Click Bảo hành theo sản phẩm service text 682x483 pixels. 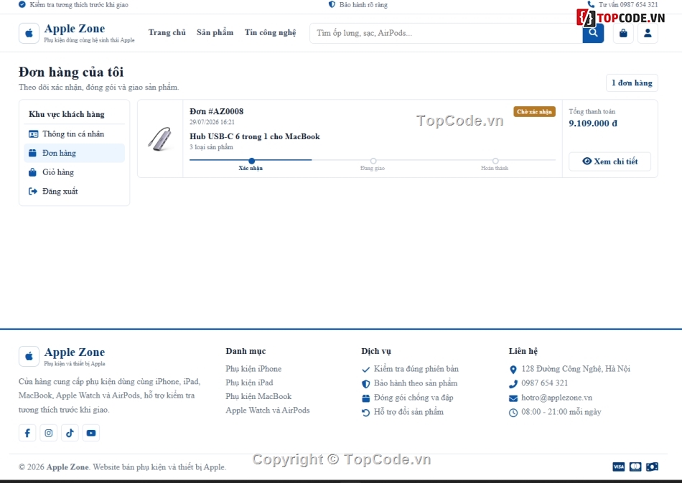click(416, 383)
